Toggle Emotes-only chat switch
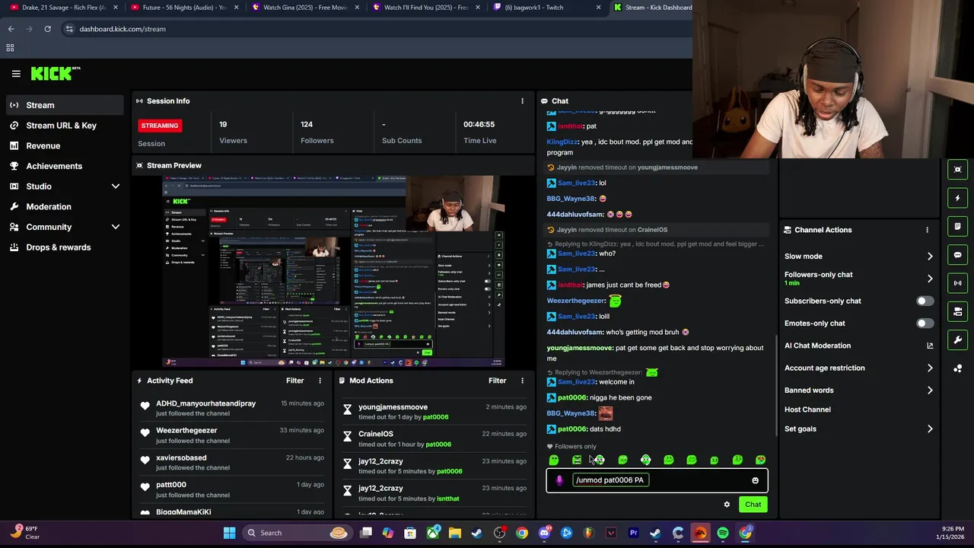974x548 pixels. (x=925, y=323)
